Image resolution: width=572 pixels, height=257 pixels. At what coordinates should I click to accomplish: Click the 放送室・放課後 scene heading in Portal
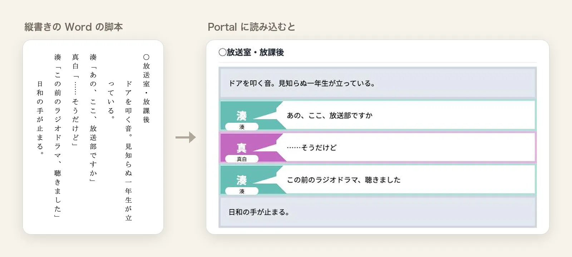251,52
